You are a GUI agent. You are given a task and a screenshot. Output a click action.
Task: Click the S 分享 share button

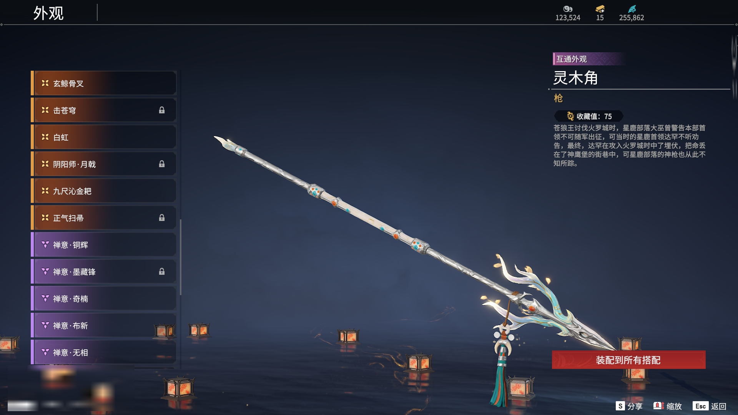(x=629, y=406)
